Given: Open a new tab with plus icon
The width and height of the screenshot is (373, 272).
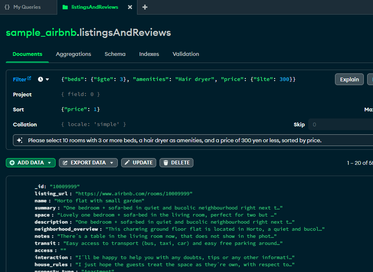Looking at the screenshot, I should click(145, 7).
